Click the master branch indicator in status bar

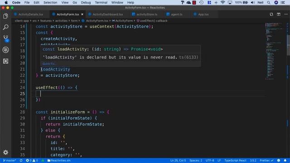[10, 160]
